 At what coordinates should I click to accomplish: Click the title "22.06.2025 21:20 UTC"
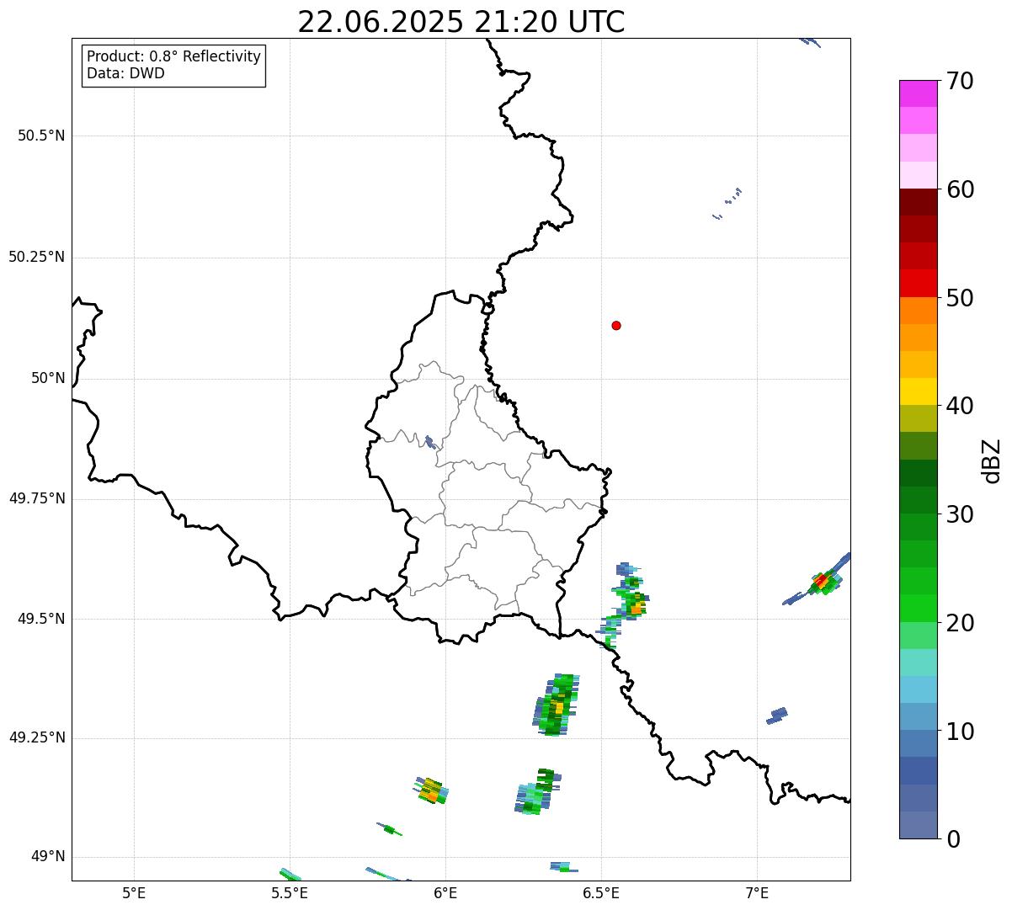coord(461,22)
